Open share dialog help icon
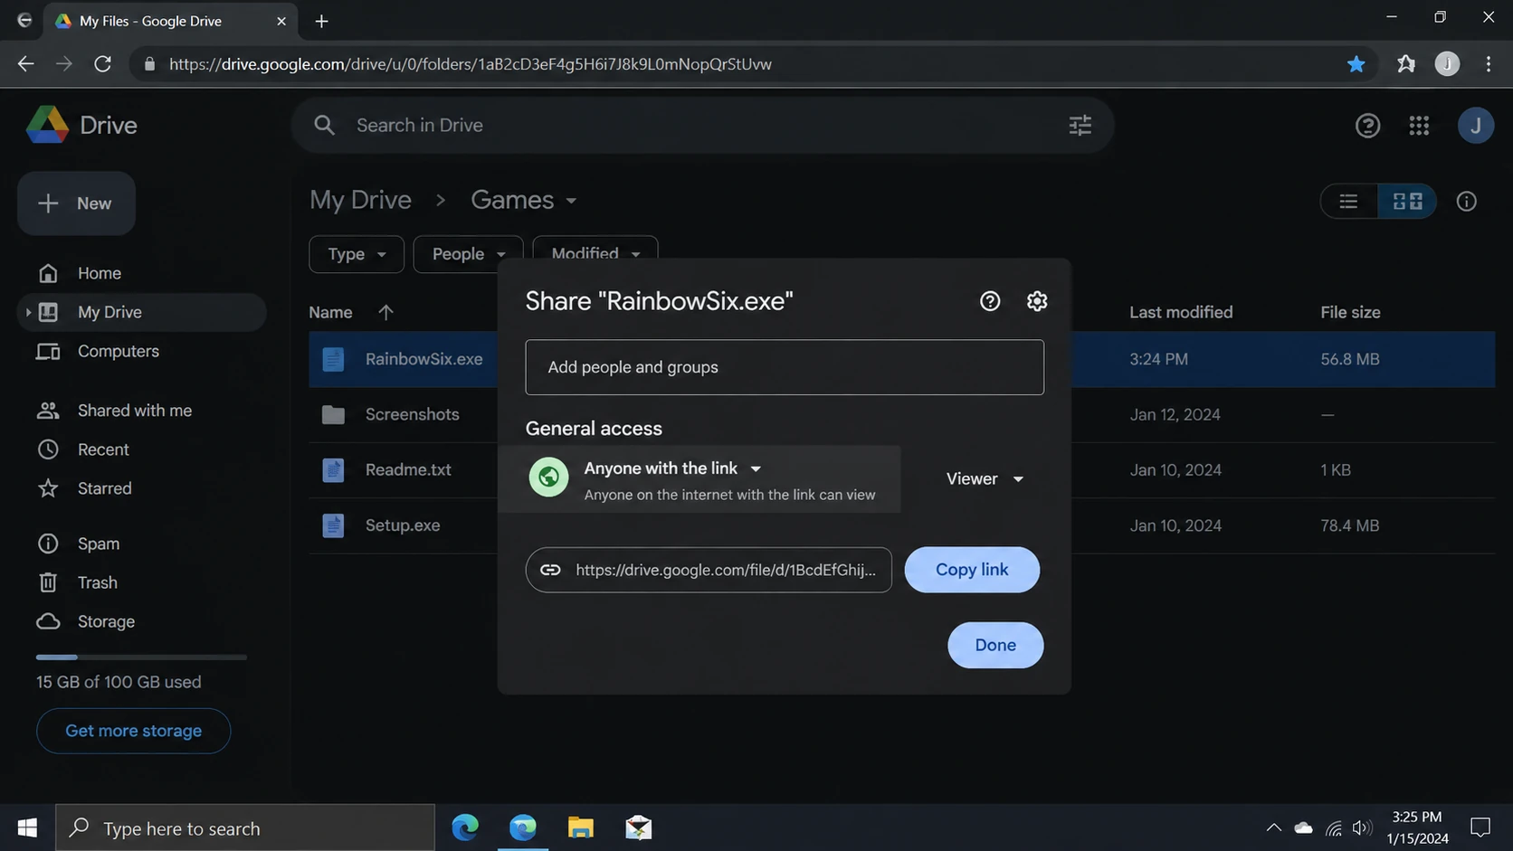This screenshot has width=1513, height=851. (x=990, y=301)
